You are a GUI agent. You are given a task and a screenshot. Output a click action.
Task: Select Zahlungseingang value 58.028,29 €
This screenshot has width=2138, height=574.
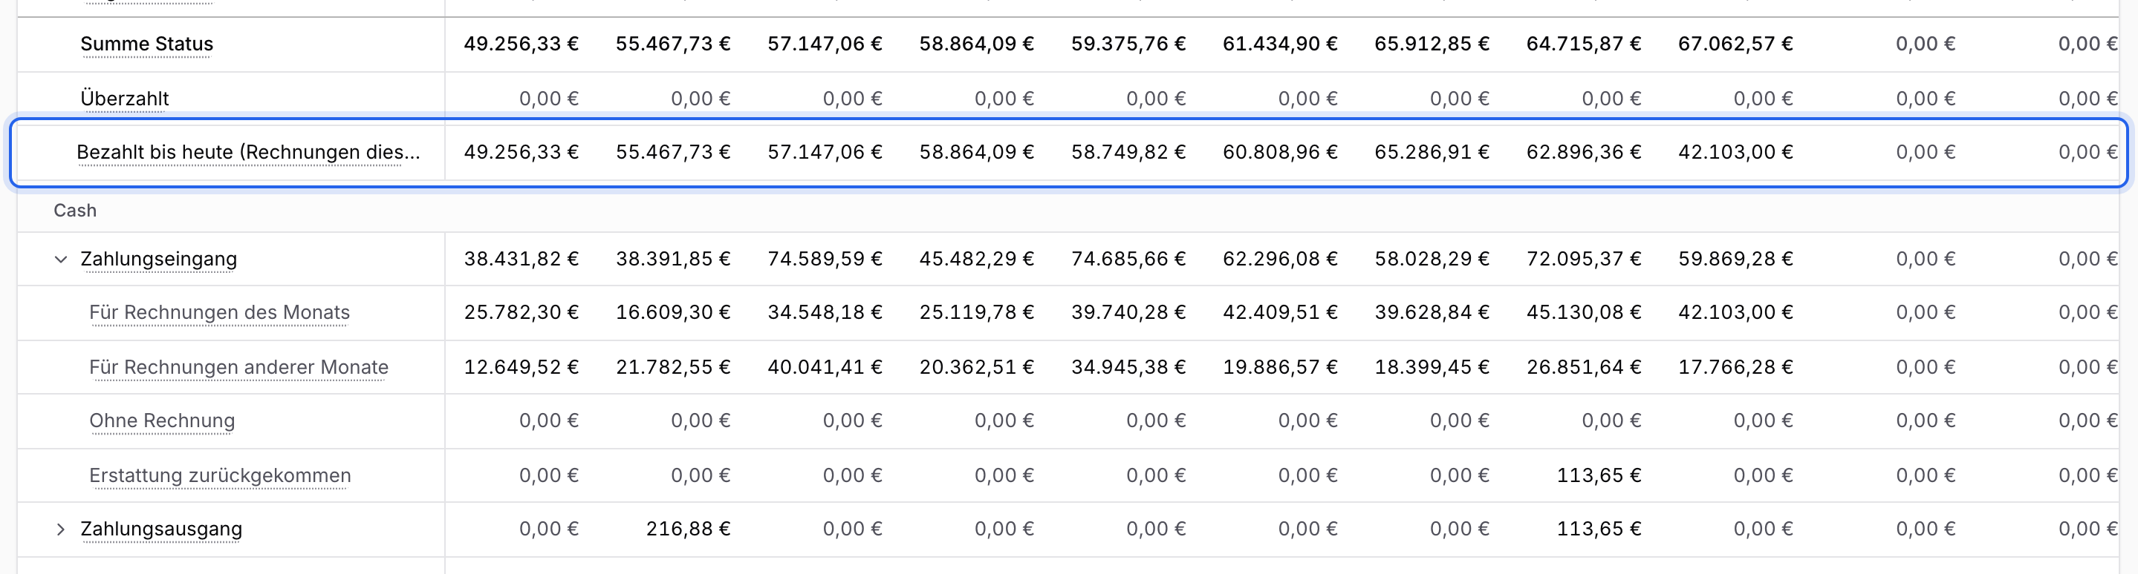click(1432, 260)
